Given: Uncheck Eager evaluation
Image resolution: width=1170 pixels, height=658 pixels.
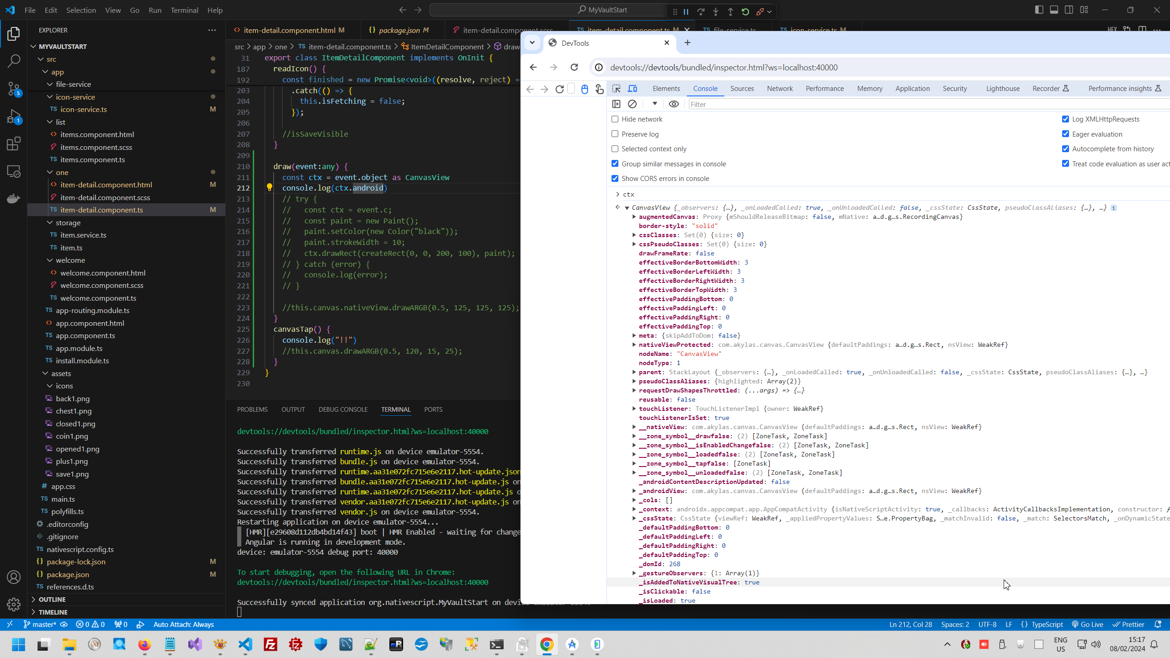Looking at the screenshot, I should point(1065,134).
